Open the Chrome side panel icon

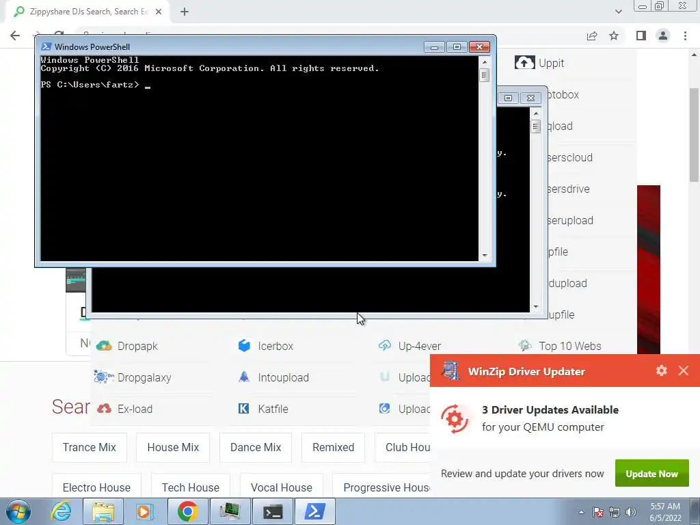click(641, 36)
